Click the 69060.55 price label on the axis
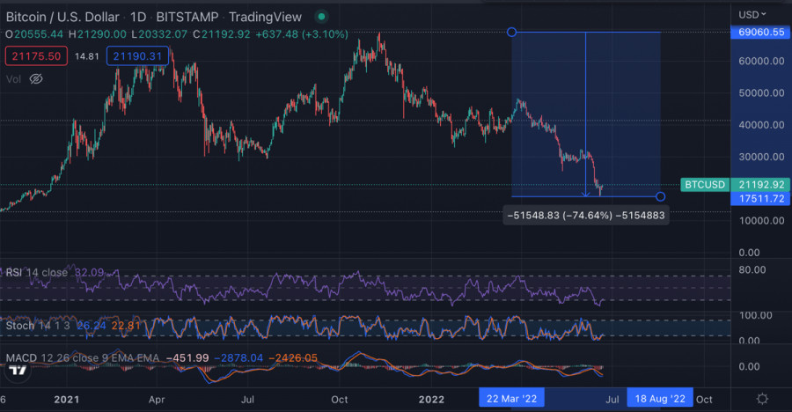The height and width of the screenshot is (412, 792). (x=760, y=33)
